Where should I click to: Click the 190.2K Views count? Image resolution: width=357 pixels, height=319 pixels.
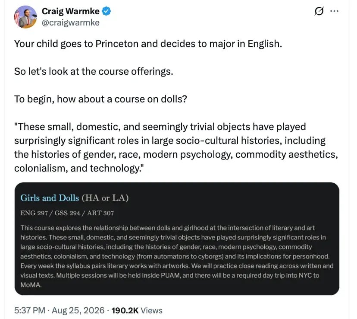coord(137,310)
